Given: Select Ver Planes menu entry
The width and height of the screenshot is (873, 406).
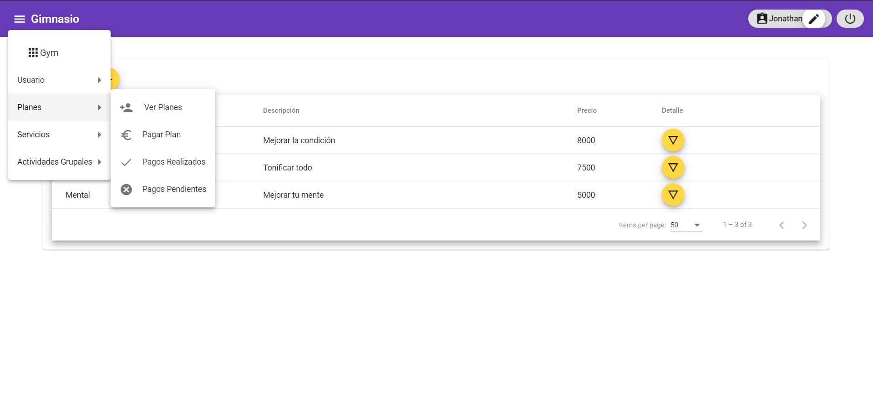Looking at the screenshot, I should [x=162, y=107].
